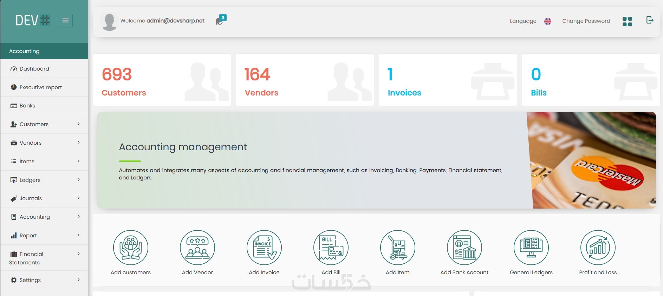Click the DEV# logo
Viewport: 663px width, 296px height.
[x=33, y=20]
